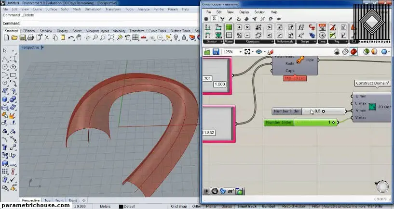Click the Grasshopper sketch brush icon
This screenshot has width=394, height=209.
point(271,52)
